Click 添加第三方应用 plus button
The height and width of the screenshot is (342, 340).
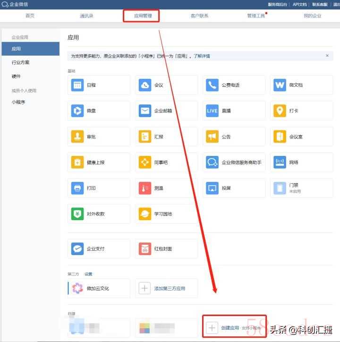(x=144, y=288)
